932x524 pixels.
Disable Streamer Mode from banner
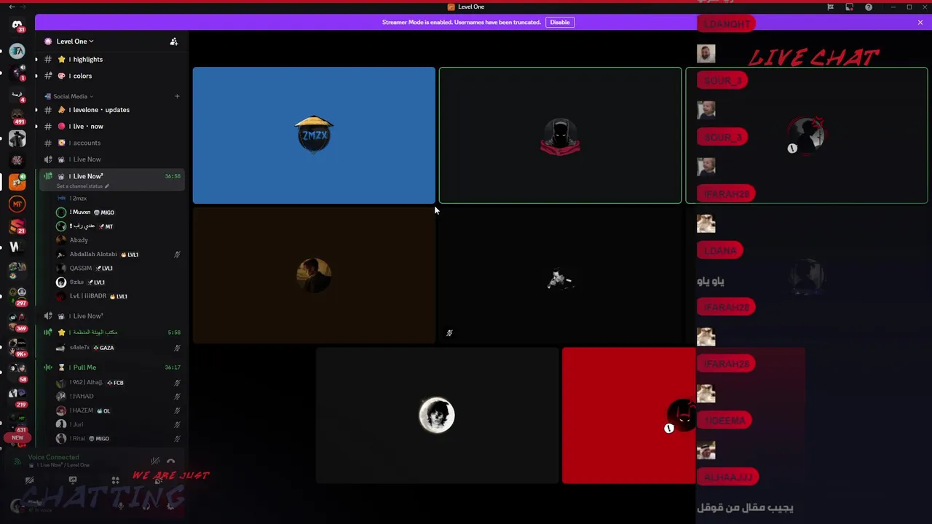[560, 22]
